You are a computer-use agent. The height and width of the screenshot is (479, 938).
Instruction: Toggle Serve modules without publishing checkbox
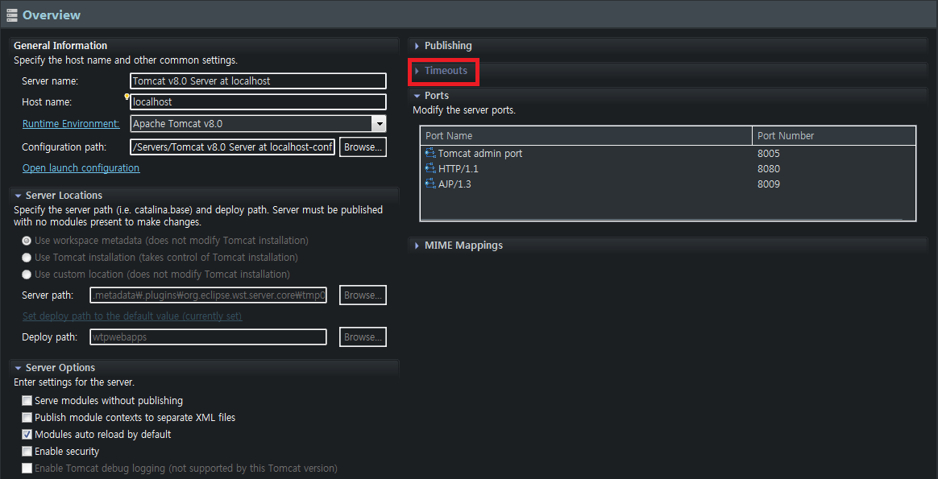click(27, 401)
